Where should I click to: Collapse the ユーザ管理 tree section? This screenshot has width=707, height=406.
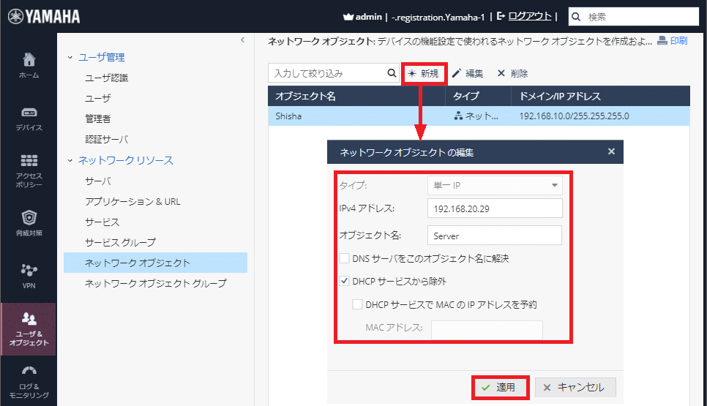pyautogui.click(x=70, y=57)
